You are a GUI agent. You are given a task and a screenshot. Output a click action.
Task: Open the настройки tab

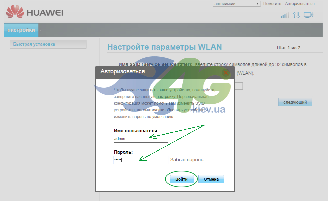(21, 30)
